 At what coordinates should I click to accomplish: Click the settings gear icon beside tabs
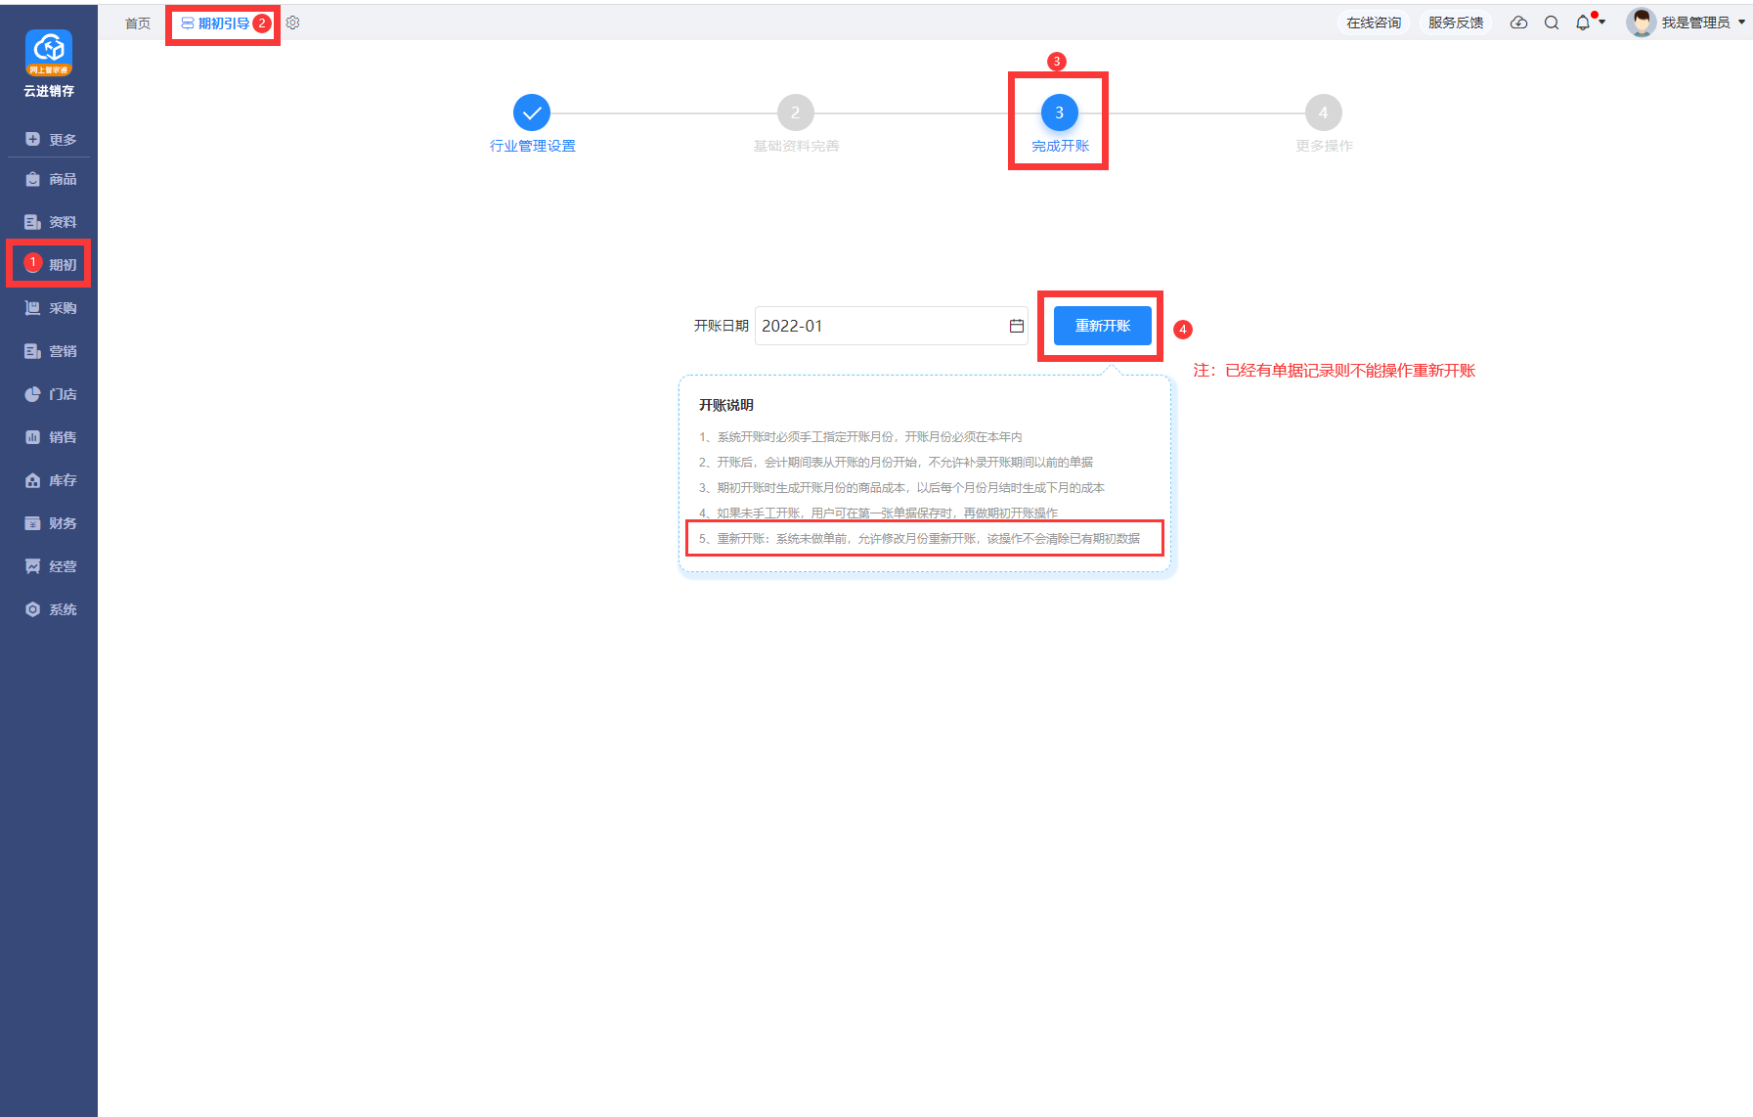click(293, 22)
